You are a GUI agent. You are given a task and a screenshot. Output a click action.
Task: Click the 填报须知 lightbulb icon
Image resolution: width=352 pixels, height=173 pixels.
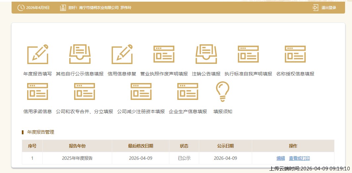point(223,92)
